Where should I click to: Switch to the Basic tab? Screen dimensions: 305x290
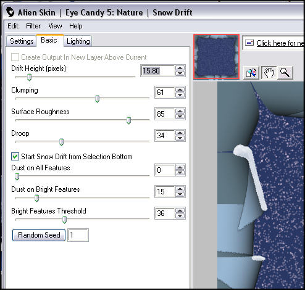pyautogui.click(x=49, y=40)
